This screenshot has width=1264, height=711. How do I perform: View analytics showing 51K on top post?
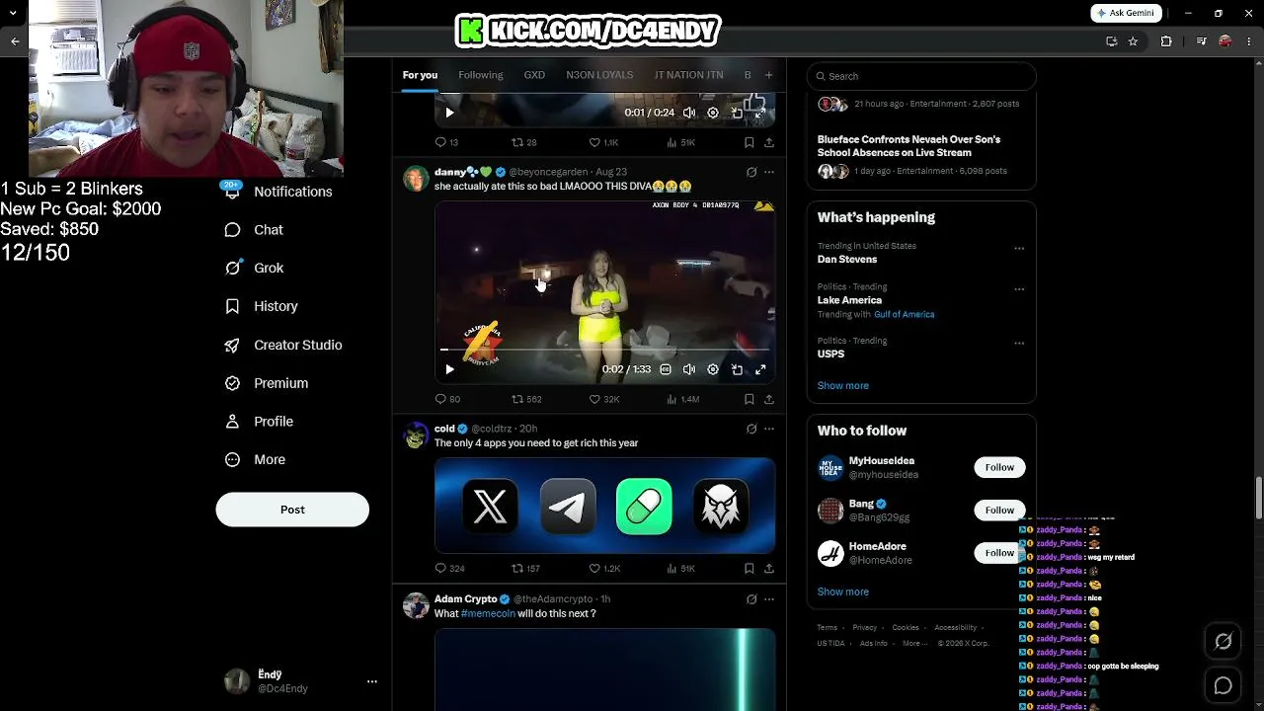(681, 142)
